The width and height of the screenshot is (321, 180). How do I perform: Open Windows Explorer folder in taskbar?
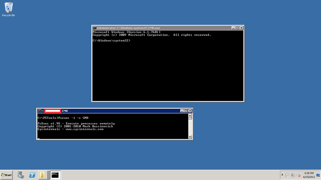(42, 175)
